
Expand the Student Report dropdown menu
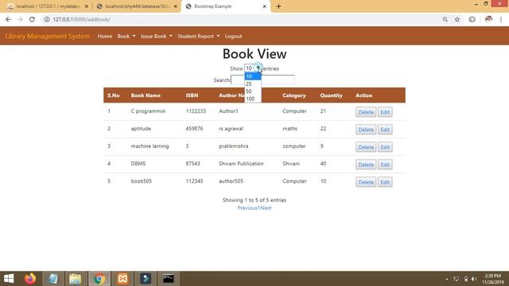(x=198, y=37)
